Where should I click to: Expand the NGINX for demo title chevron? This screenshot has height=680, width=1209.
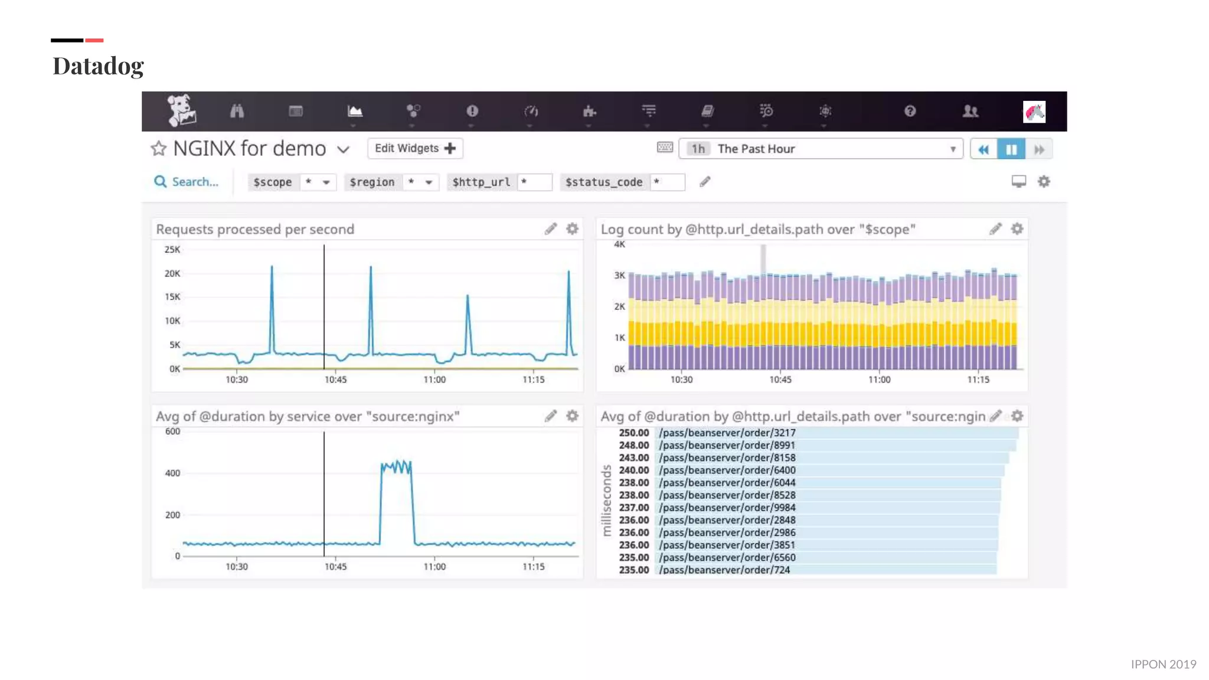tap(343, 149)
